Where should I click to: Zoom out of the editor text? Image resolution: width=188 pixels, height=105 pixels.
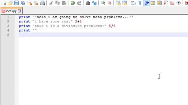coord(110,3)
